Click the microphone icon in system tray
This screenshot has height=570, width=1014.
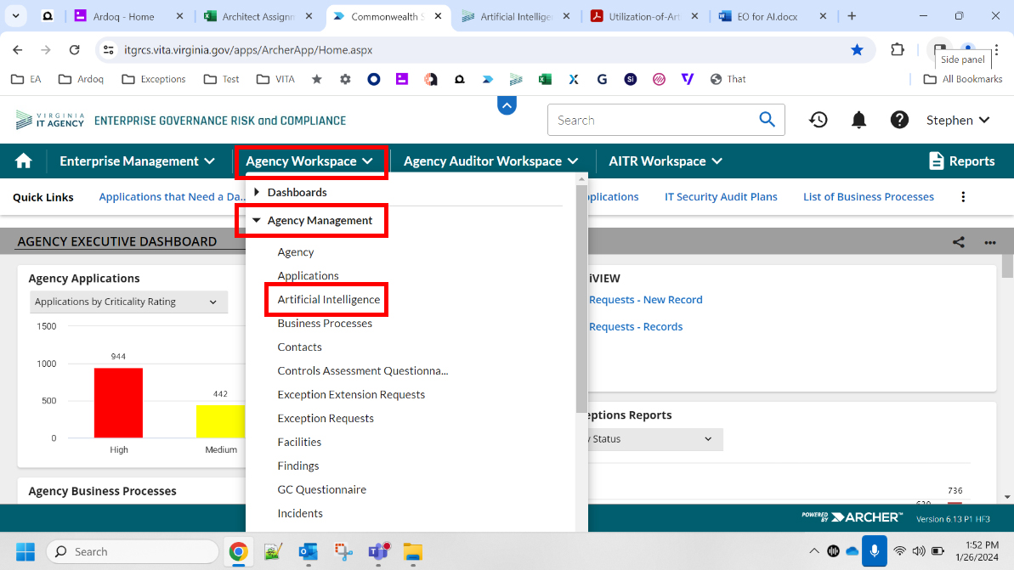point(875,551)
